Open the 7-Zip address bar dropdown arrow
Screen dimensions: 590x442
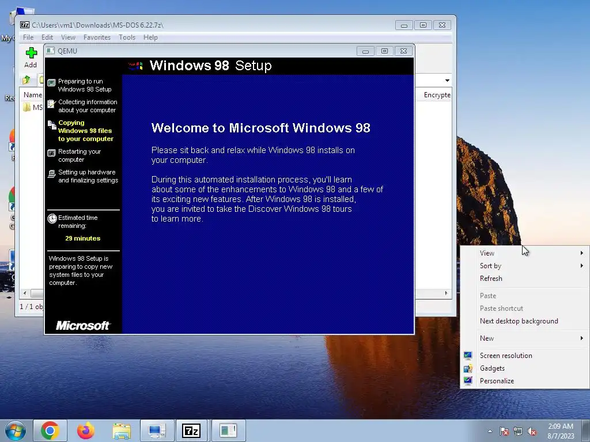click(x=447, y=81)
